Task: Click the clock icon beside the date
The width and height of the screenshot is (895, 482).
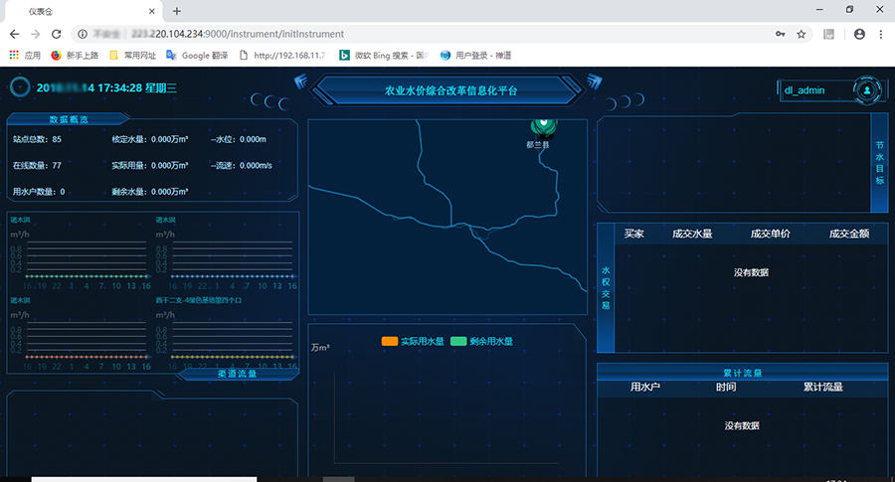Action: 19,86
